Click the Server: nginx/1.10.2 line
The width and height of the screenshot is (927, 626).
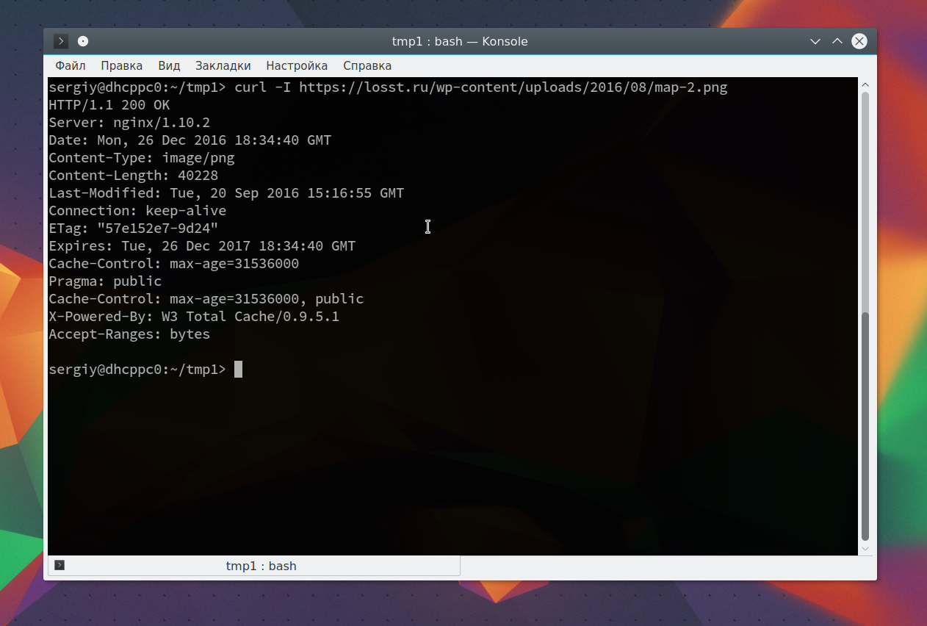click(x=129, y=123)
